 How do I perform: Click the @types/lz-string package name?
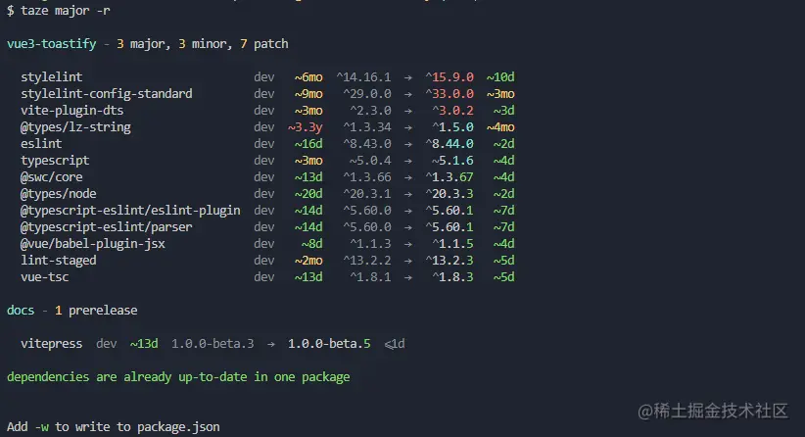pyautogui.click(x=75, y=127)
